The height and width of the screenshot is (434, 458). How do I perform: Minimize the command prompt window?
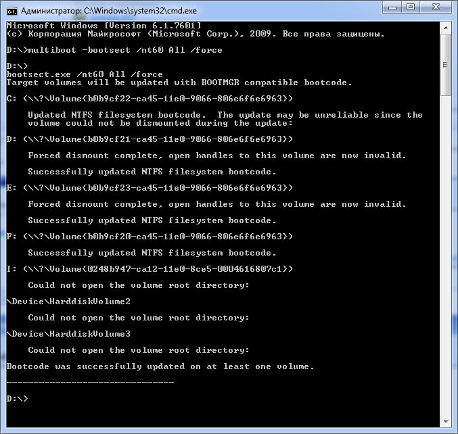392,7
